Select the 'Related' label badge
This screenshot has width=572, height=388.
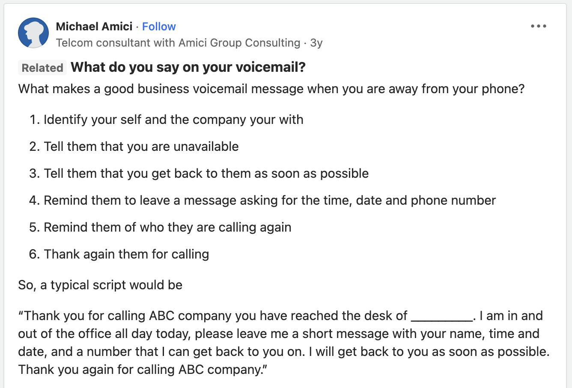pos(42,68)
